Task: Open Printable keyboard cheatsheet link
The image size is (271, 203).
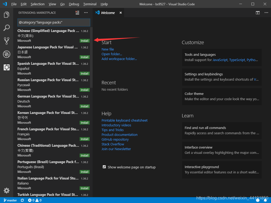Action: (124, 121)
